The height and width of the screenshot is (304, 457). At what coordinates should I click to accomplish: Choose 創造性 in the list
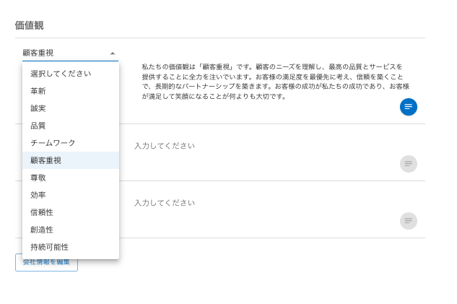[x=71, y=230]
